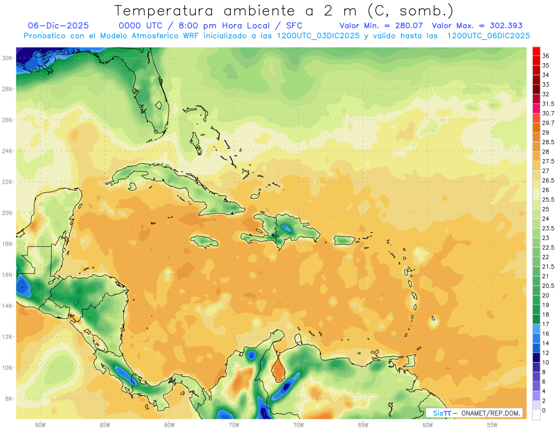Click the '14' value on the color scale
The height and width of the screenshot is (431, 558).
click(546, 343)
